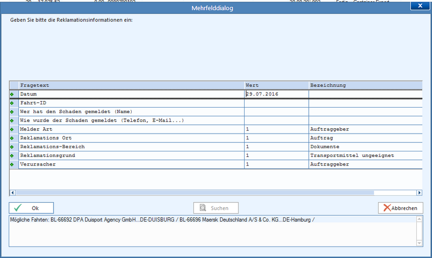Click the green marker beside Reklamationsgrund

(x=12, y=156)
